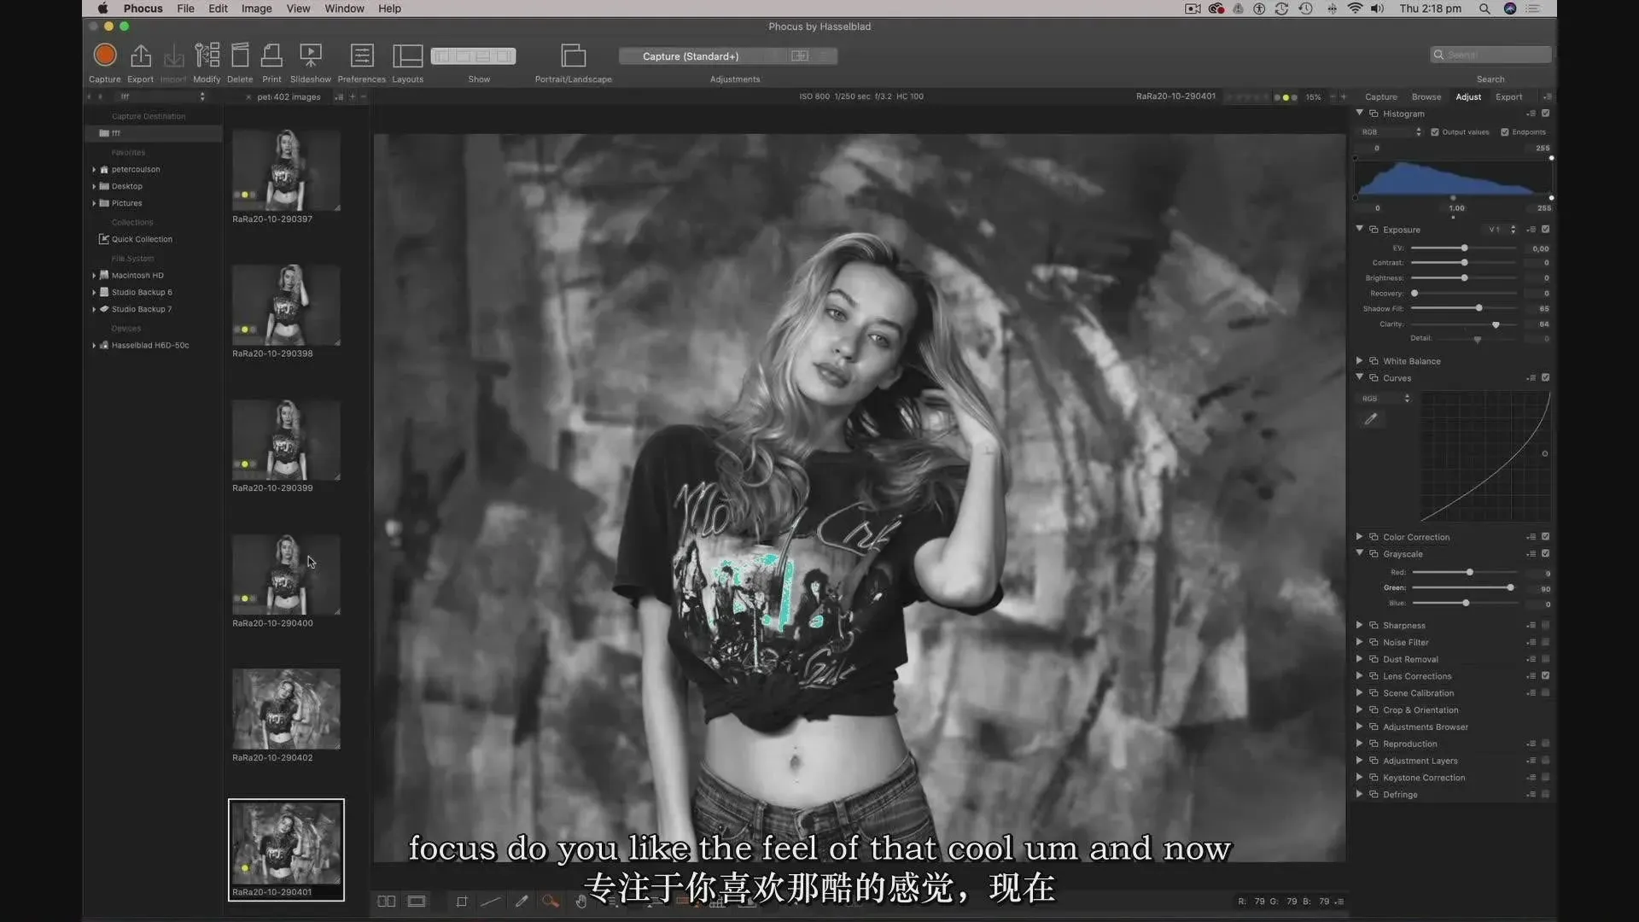Viewport: 1639px width, 922px height.
Task: Expand the Crop & Orientation panel
Action: click(1360, 710)
